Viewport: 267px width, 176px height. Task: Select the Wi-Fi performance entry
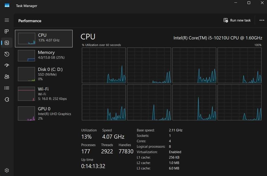click(44, 94)
